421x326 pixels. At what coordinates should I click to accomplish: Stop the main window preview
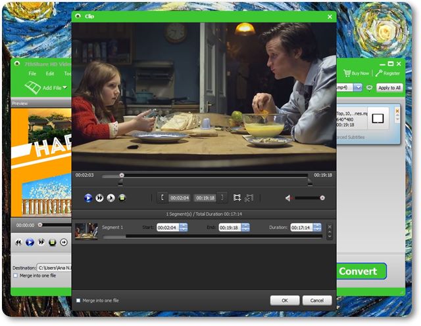(53, 243)
